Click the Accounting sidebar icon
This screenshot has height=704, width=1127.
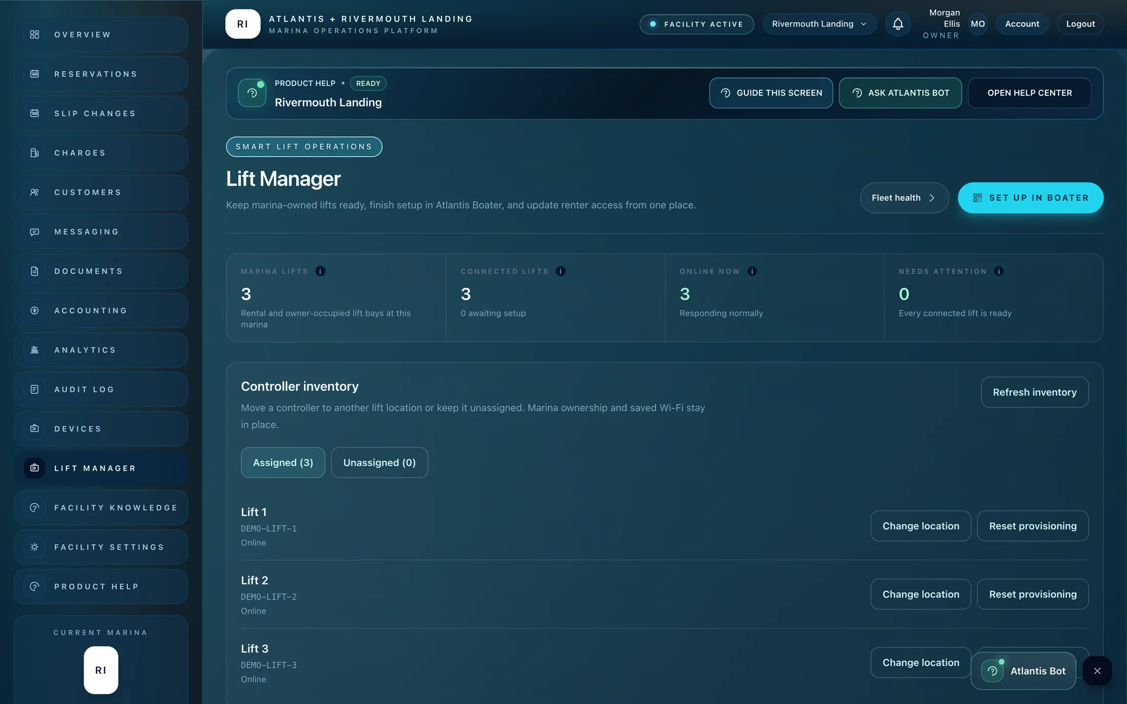(x=34, y=310)
